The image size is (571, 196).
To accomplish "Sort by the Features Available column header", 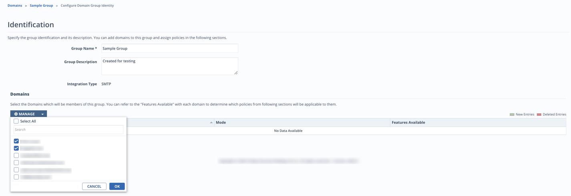I will point(478,123).
